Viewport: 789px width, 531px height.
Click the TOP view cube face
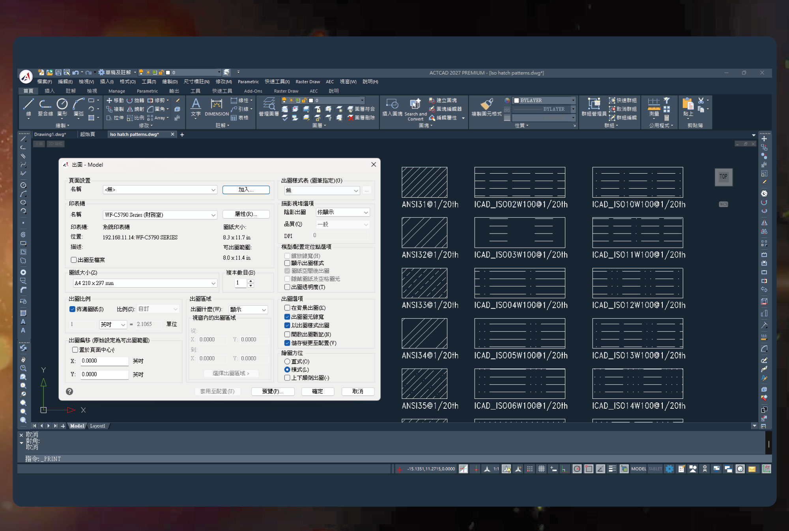724,177
